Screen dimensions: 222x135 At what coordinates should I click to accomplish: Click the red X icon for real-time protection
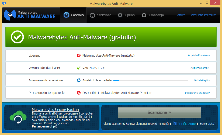coord(79,93)
